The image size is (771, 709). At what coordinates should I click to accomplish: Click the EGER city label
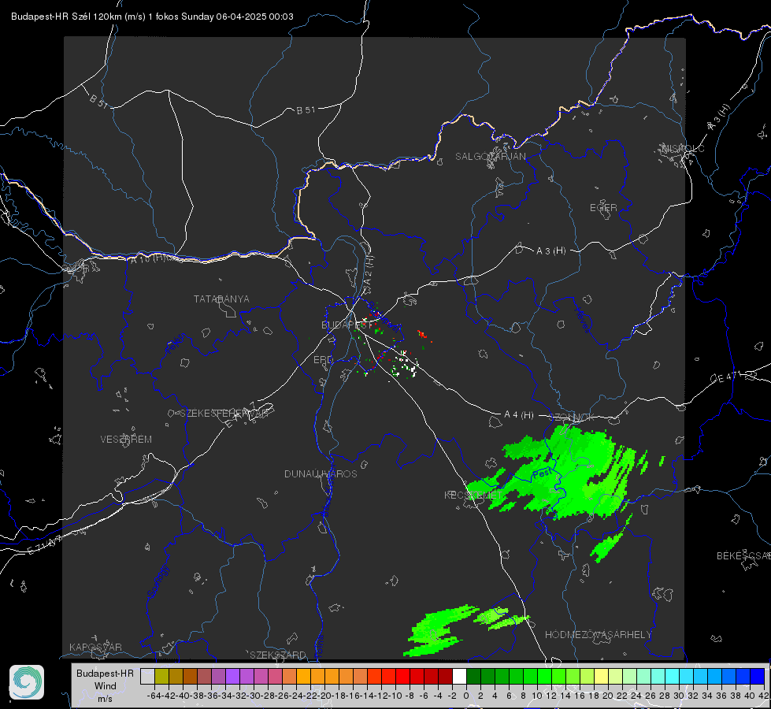(603, 208)
